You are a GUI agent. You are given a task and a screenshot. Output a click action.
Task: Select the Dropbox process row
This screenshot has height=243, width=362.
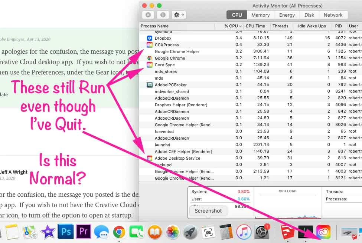pyautogui.click(x=251, y=38)
